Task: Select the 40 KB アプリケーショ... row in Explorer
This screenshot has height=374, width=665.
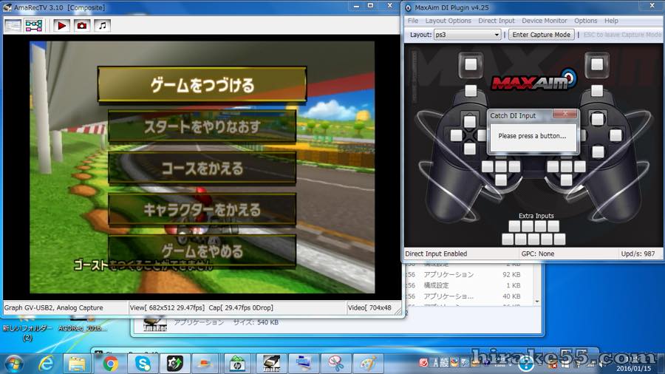Action: click(x=468, y=296)
